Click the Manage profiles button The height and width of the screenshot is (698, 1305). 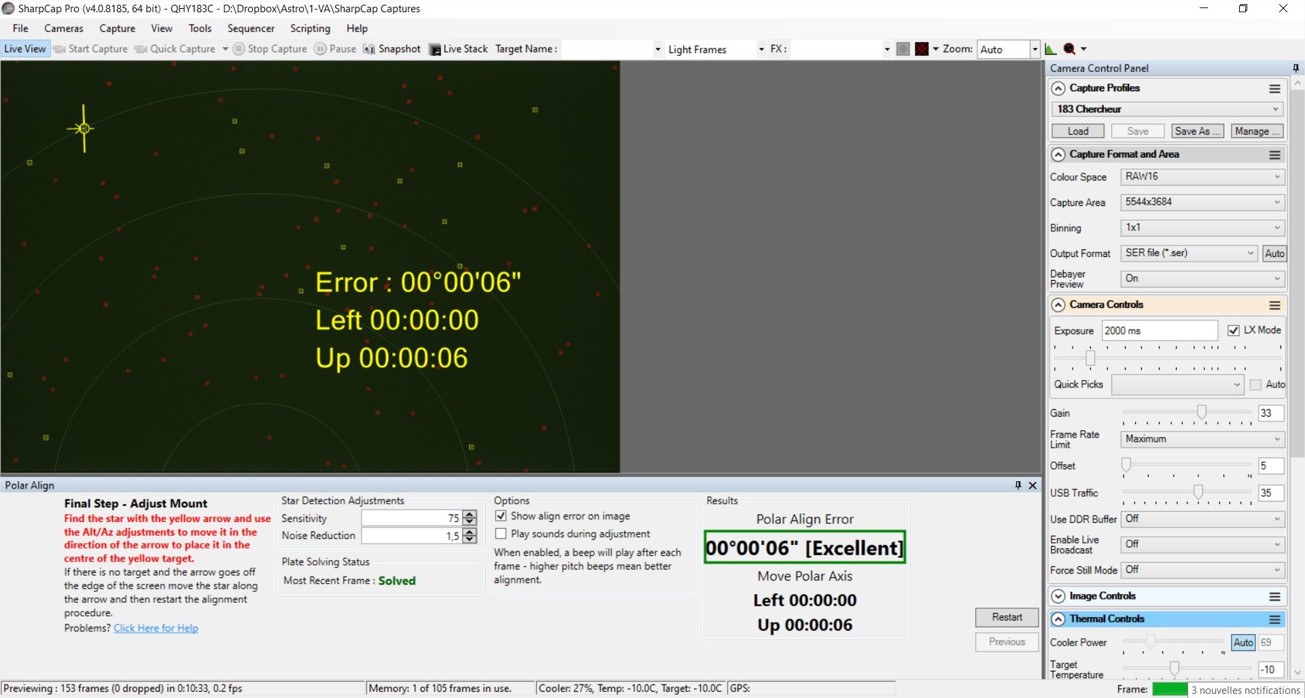(1257, 131)
